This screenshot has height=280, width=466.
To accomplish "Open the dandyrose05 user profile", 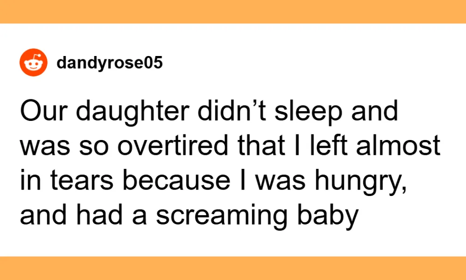I will tap(110, 63).
